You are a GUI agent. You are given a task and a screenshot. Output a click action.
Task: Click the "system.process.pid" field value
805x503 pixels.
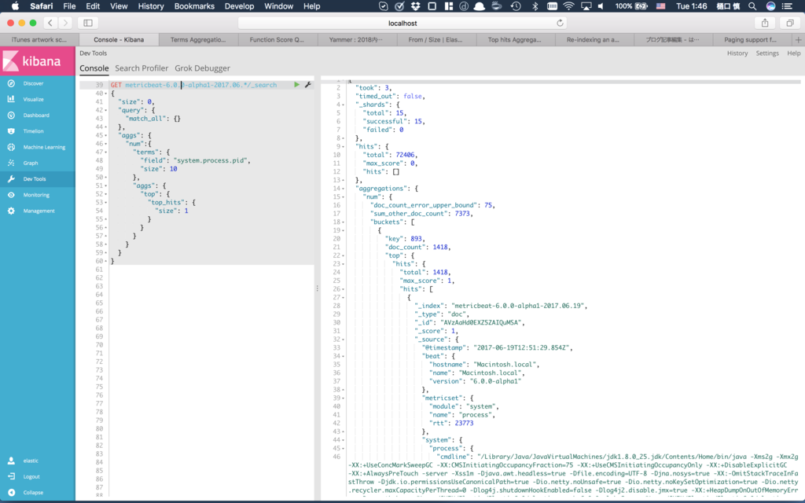pos(211,160)
